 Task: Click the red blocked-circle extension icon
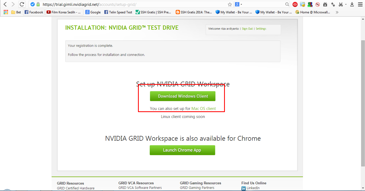tap(318, 4)
